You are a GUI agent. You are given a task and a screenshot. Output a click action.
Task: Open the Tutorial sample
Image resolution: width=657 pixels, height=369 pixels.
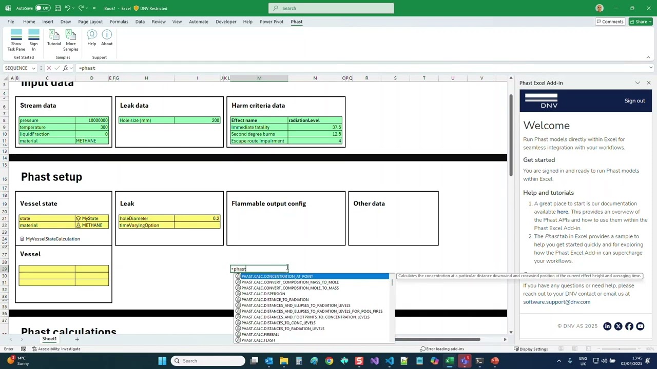pyautogui.click(x=54, y=38)
